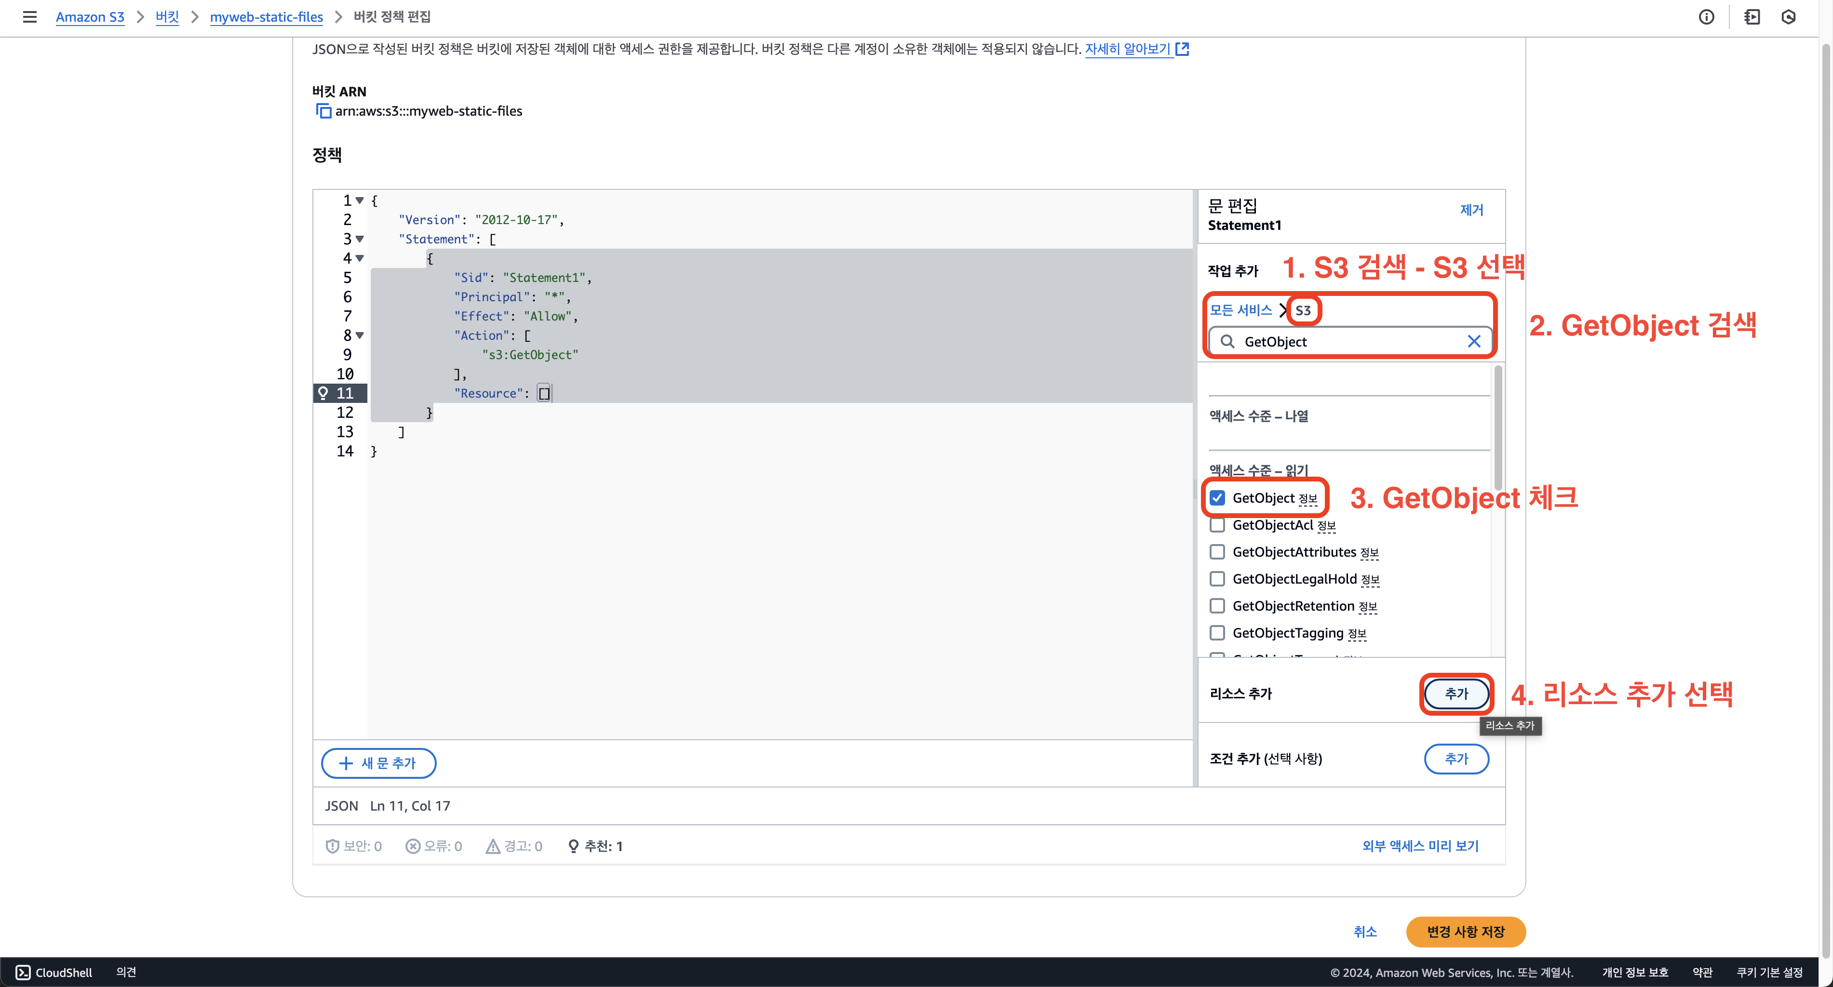1833x987 pixels.
Task: Check the GetObjectAcl checkbox
Action: click(x=1217, y=525)
